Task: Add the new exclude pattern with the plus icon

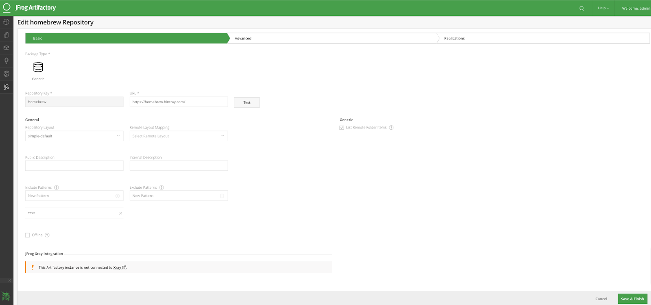Action: (x=222, y=196)
